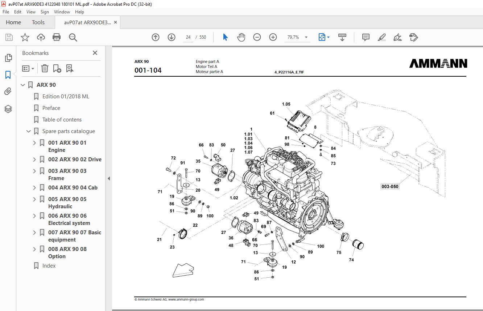
Task: Collapse the Spare parts catalogue bookmark
Action: (x=29, y=131)
